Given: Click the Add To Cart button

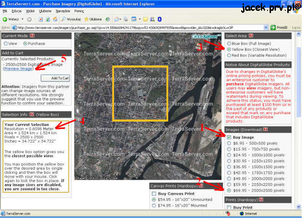Looking at the screenshot, I should pyautogui.click(x=55, y=78).
